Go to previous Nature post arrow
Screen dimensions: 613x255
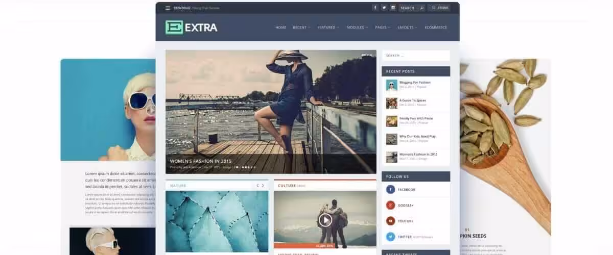click(258, 186)
